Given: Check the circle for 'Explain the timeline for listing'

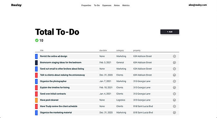Looking at the screenshot, I should coord(174,88).
